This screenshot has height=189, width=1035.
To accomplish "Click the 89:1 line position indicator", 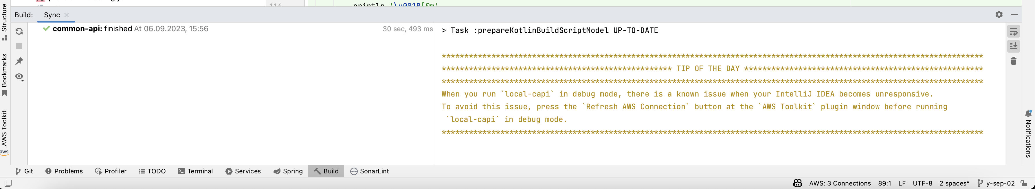I will 884,184.
